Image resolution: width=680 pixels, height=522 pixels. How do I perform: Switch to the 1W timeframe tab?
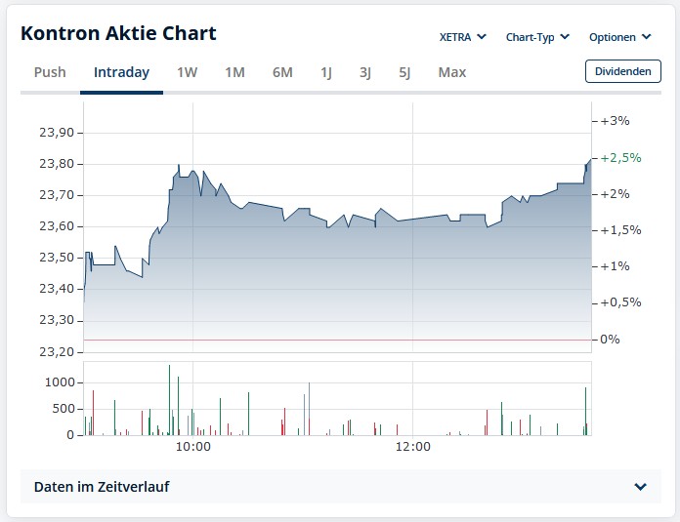pos(187,72)
